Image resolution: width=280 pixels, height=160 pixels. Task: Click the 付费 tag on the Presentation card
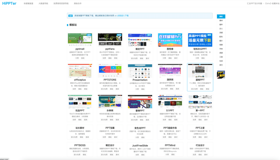point(137,89)
